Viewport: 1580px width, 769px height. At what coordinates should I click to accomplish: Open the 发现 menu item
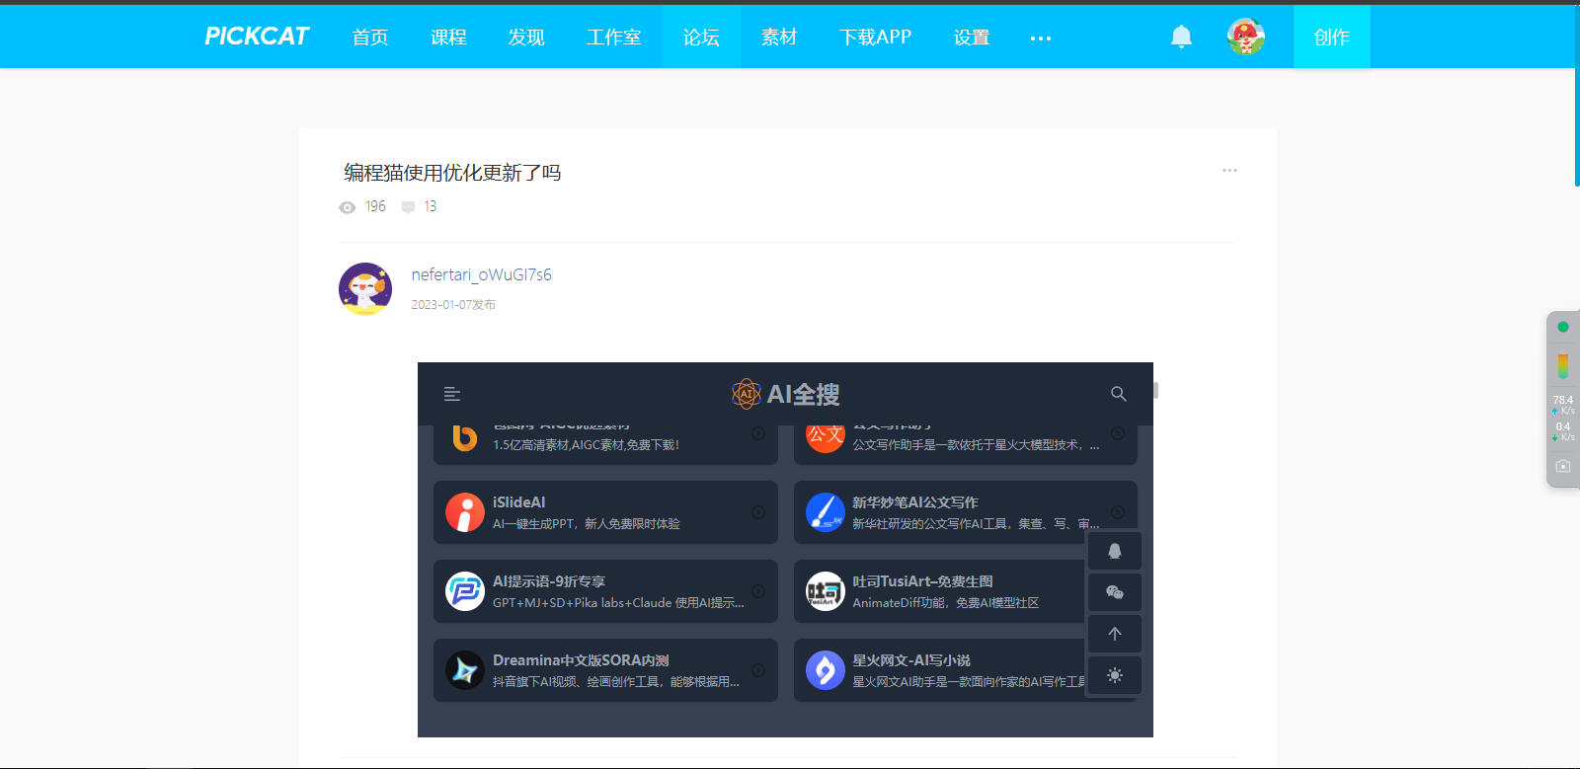tap(526, 37)
